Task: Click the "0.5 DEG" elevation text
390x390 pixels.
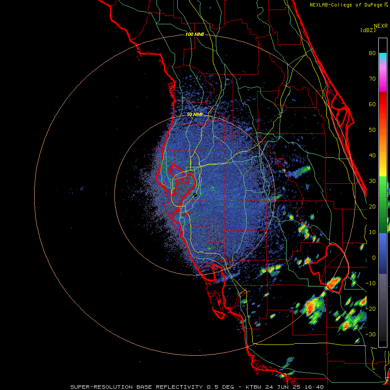Action: click(221, 387)
